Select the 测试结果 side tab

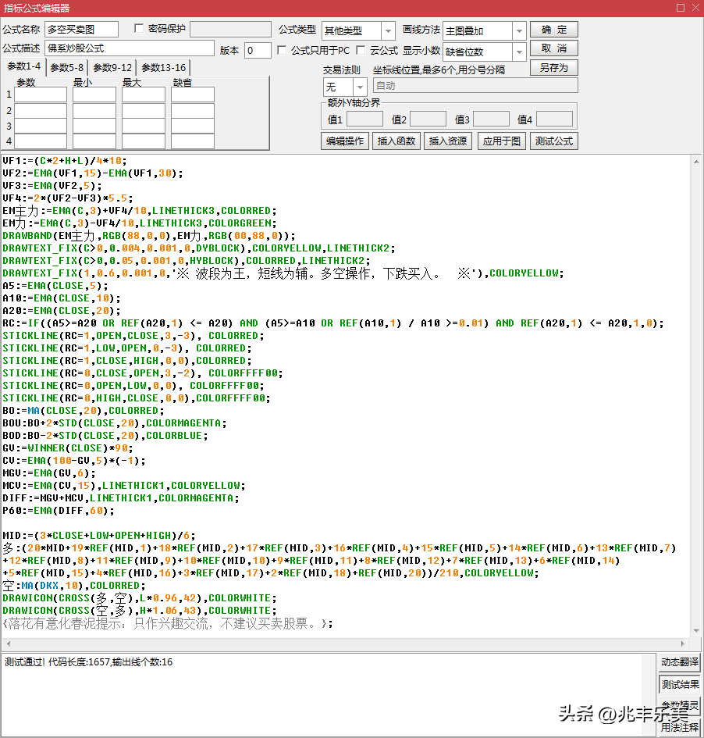click(680, 684)
